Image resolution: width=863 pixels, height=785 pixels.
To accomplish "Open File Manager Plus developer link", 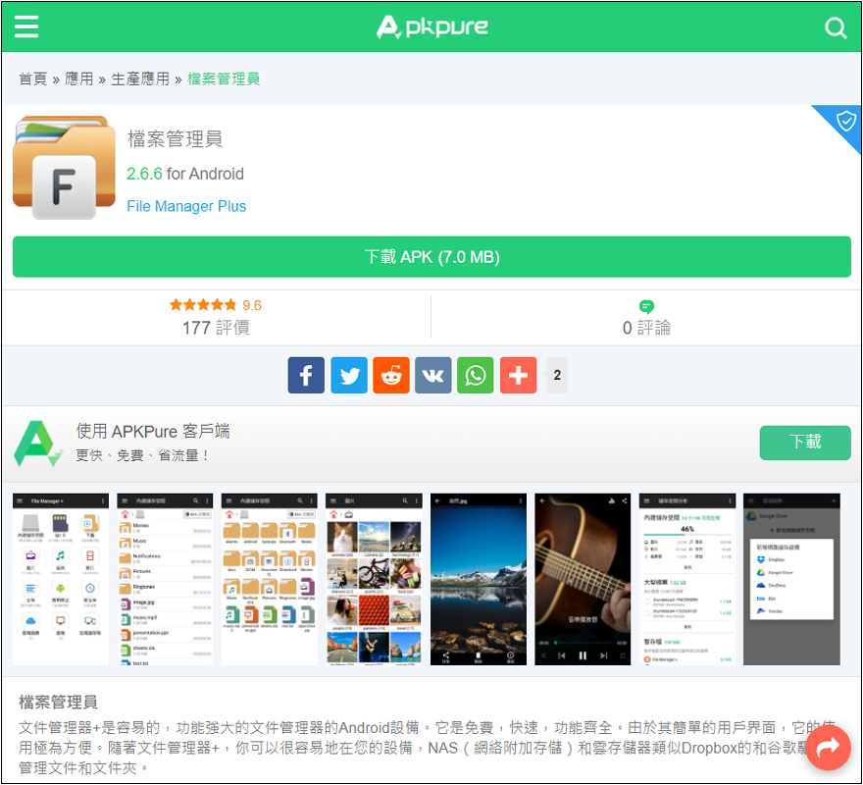I will (x=186, y=206).
